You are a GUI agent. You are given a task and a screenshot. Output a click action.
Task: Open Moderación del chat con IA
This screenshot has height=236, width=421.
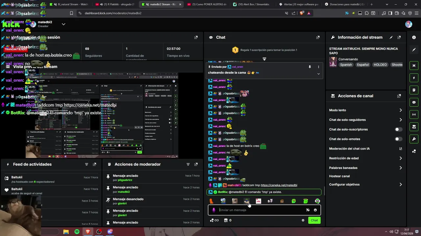point(365,148)
